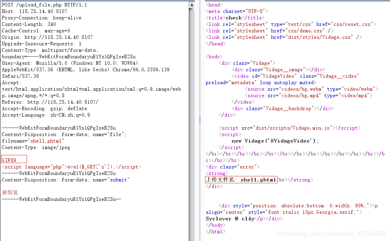Image resolution: width=390 pixels, height=241 pixels.
Task: Click the '<meta charset="UTF-8">' line
Action: click(237, 11)
